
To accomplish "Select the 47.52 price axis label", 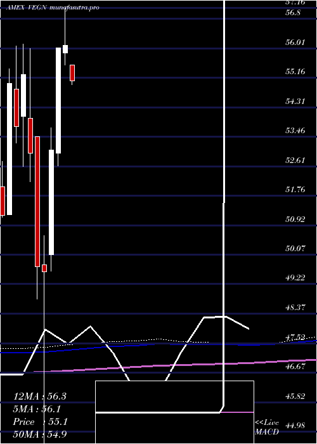I will [295, 337].
